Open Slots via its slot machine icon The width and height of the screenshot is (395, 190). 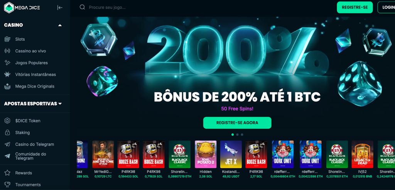pyautogui.click(x=8, y=39)
